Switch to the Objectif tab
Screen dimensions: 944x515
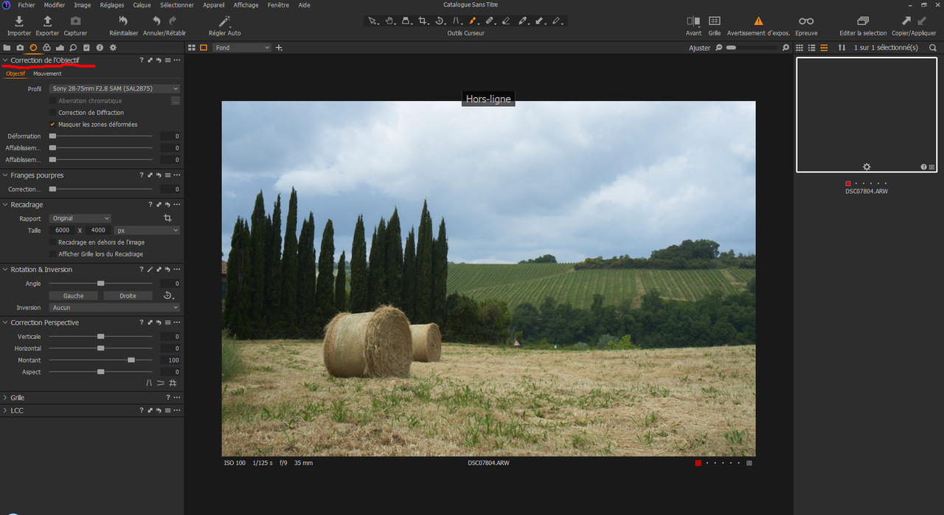point(15,74)
